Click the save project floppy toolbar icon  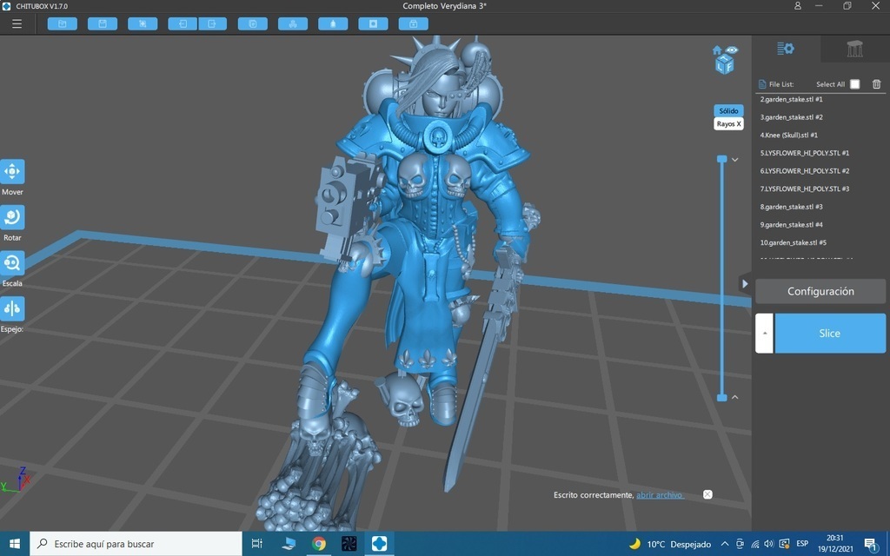pos(103,23)
